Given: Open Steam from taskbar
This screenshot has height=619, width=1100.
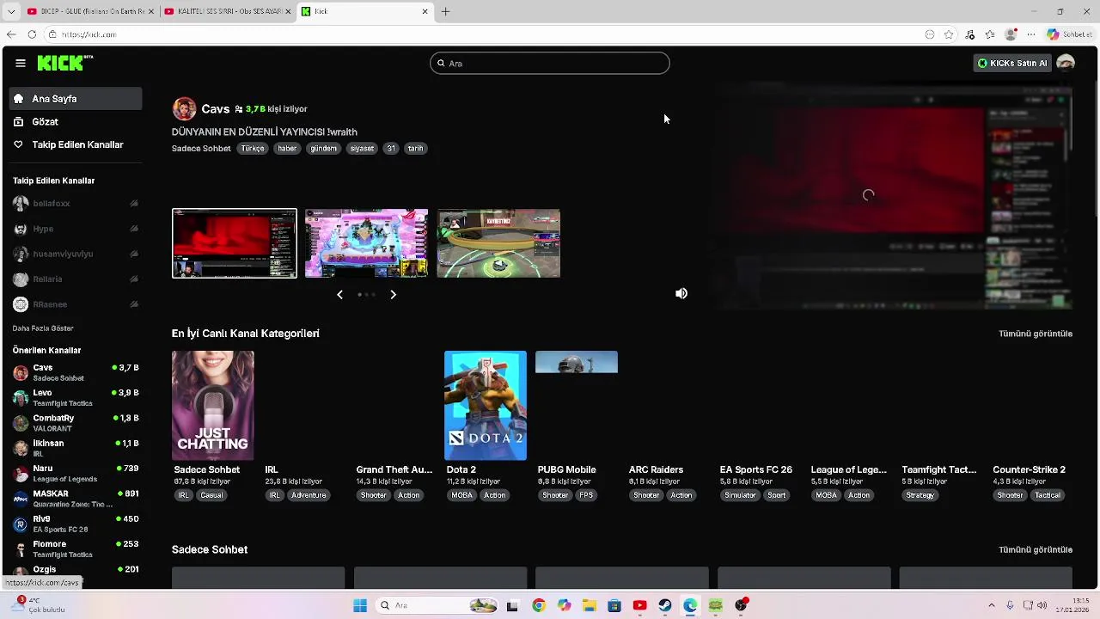Looking at the screenshot, I should click(664, 605).
